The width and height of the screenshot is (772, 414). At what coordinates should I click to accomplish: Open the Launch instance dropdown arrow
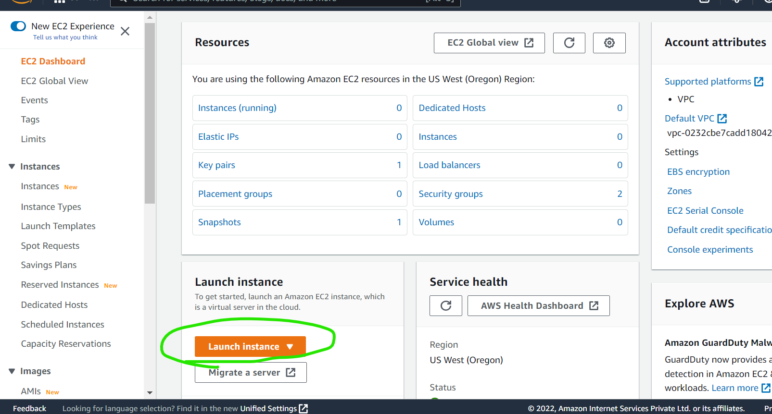pyautogui.click(x=290, y=347)
